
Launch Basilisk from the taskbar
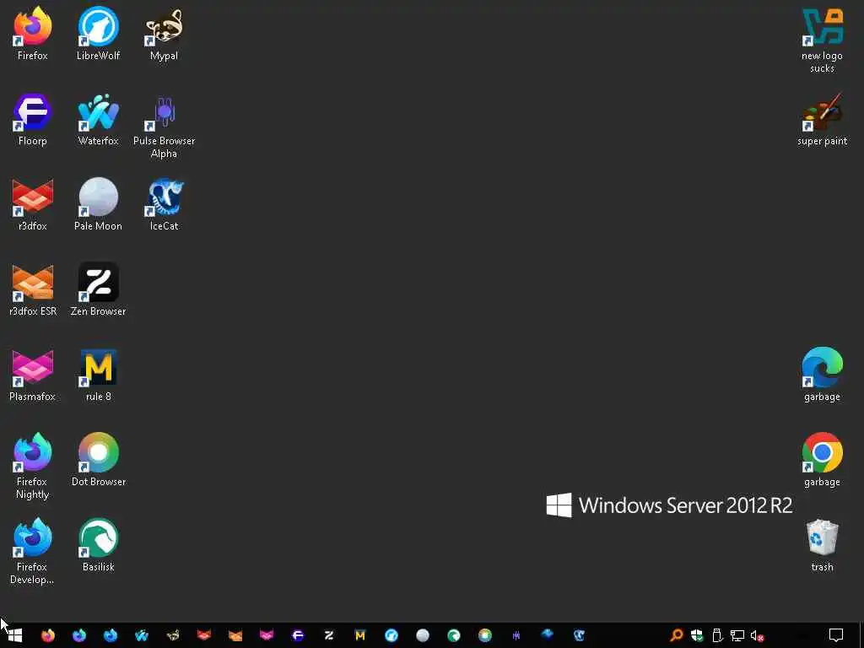454,635
